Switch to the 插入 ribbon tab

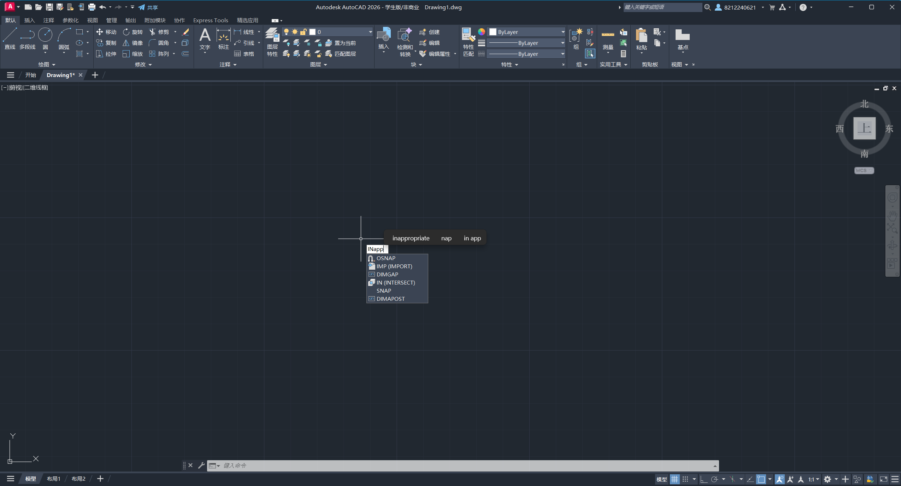[x=30, y=20]
